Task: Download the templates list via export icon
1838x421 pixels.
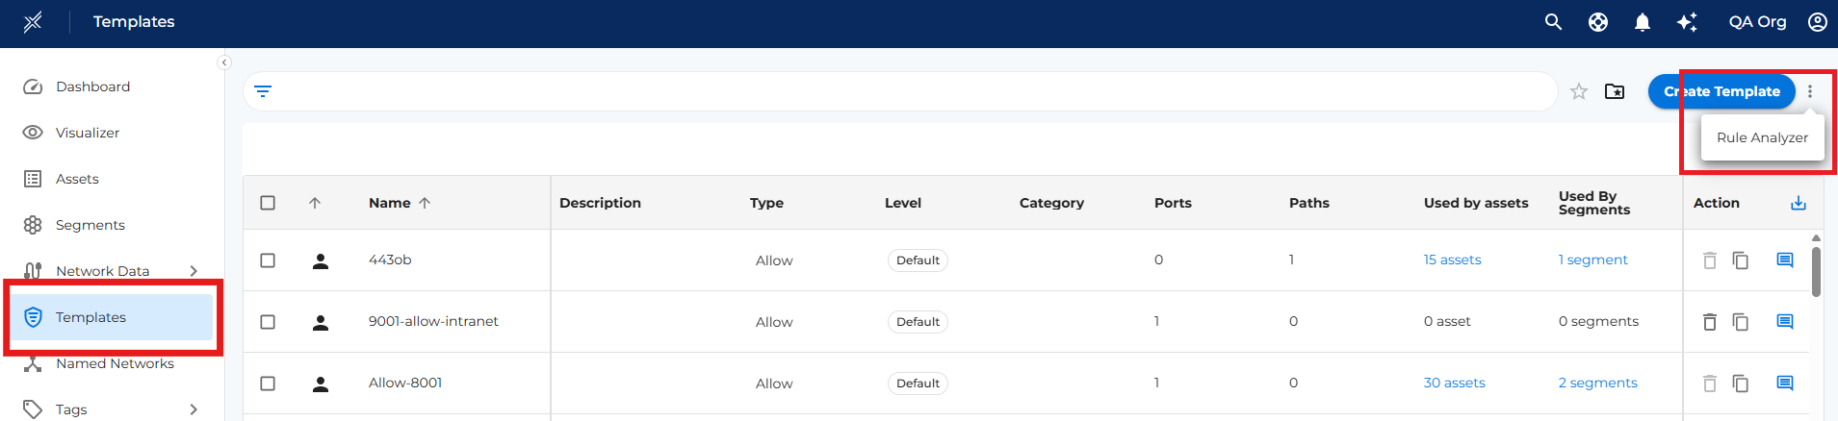Action: point(1798,203)
